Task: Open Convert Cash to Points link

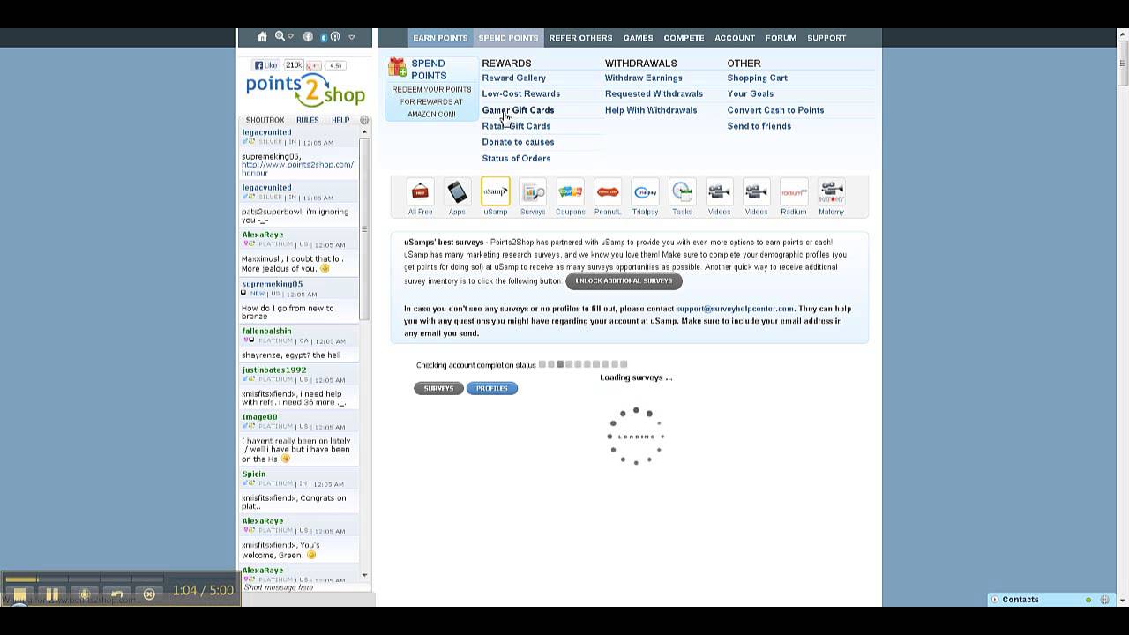Action: [775, 110]
